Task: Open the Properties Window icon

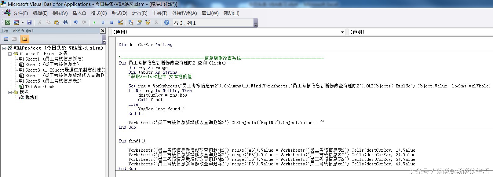Action: (139, 22)
